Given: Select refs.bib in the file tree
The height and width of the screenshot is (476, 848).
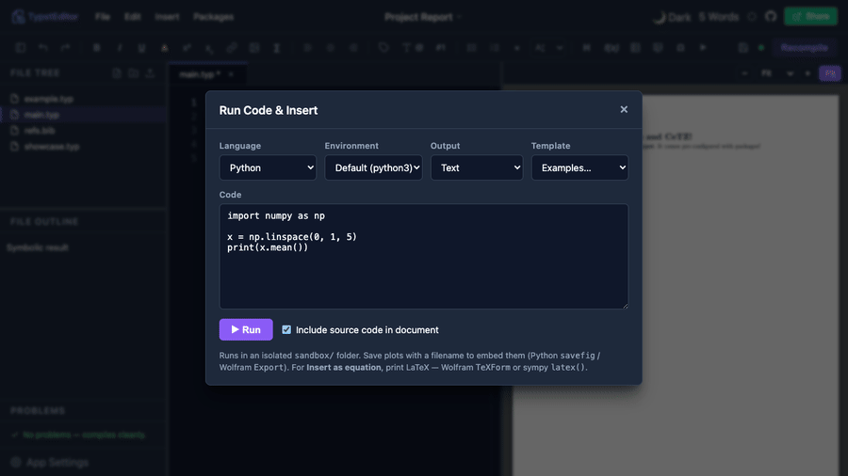Looking at the screenshot, I should tap(40, 131).
